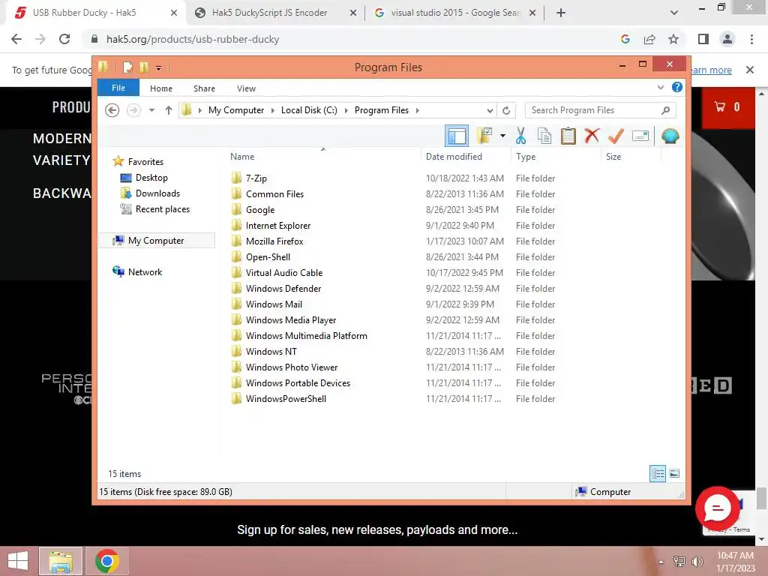Screen dimensions: 768x576
Task: Select Favorites in the navigation pane
Action: 145,162
